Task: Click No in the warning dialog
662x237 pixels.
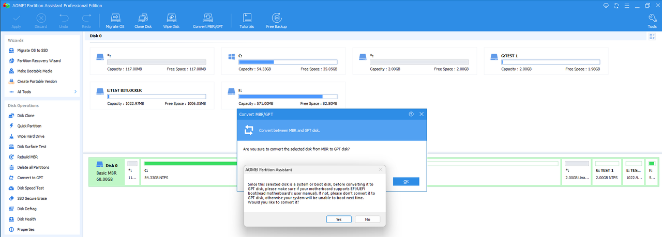Action: [367, 219]
